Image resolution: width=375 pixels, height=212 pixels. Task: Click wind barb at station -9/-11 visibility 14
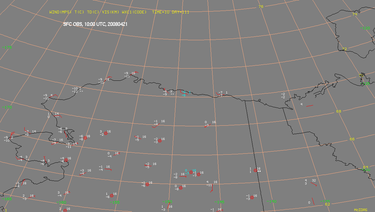click(74, 144)
